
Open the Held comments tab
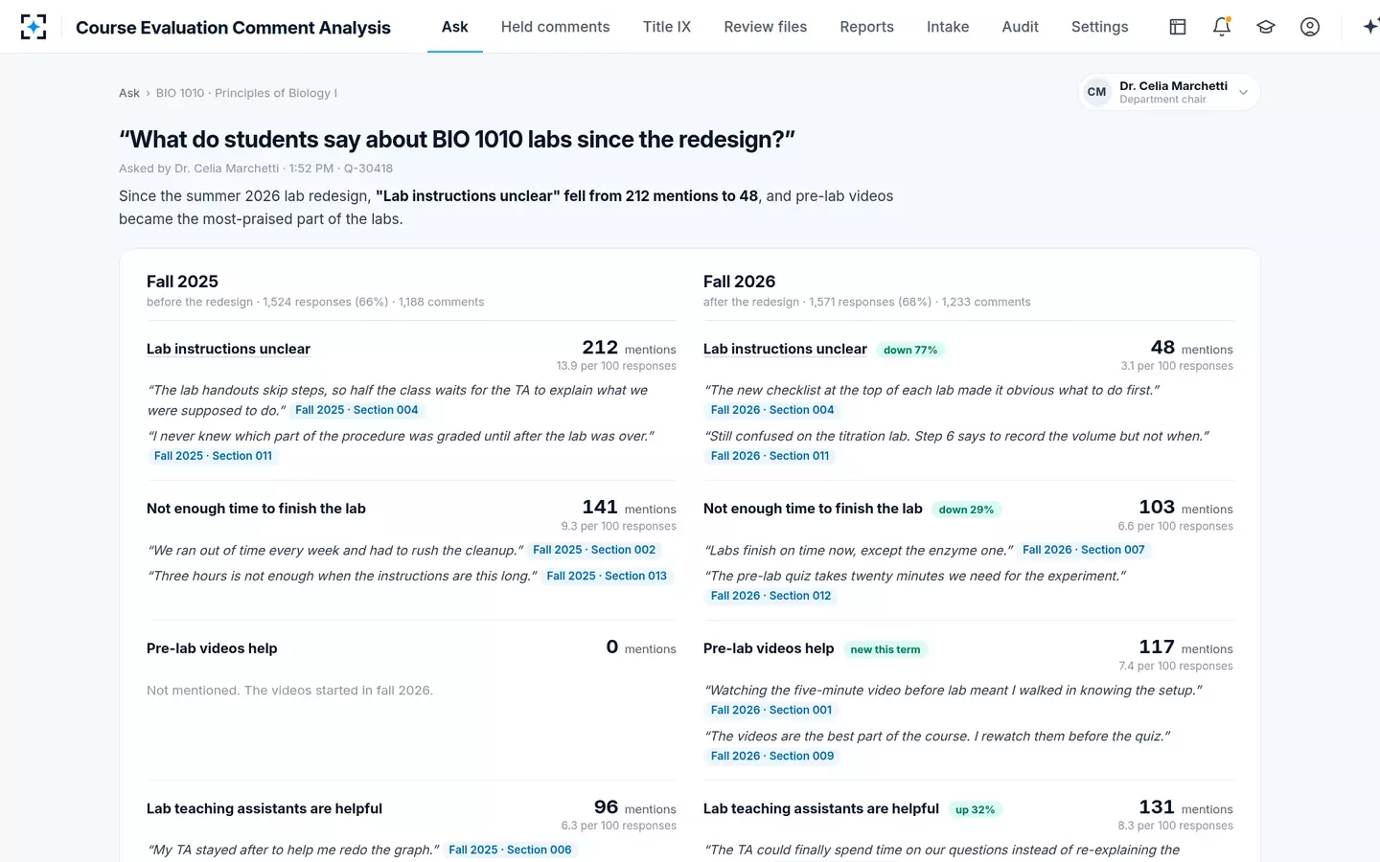555,27
